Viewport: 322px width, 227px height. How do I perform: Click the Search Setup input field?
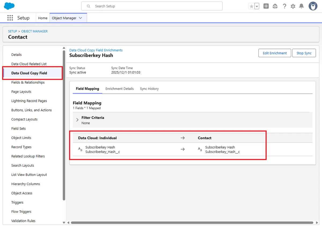pyautogui.click(x=152, y=6)
